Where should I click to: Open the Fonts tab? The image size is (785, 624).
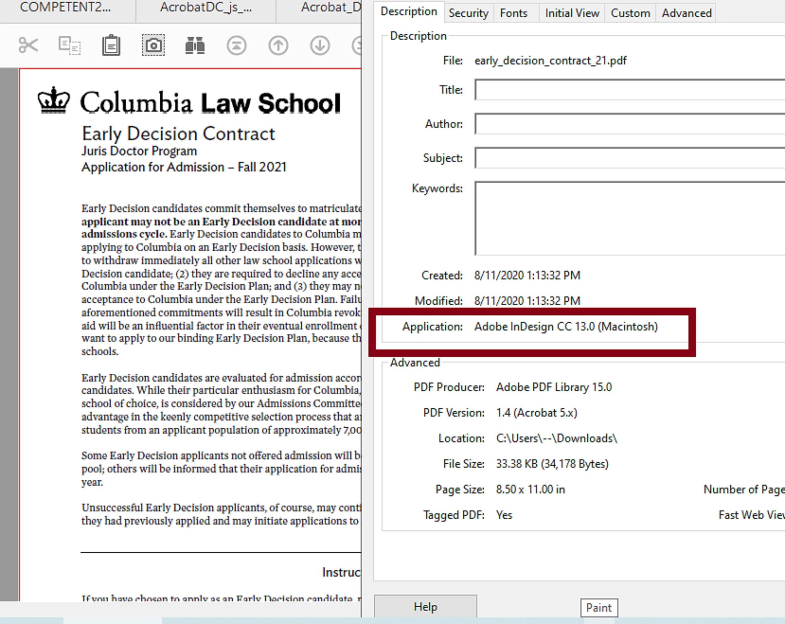tap(513, 13)
